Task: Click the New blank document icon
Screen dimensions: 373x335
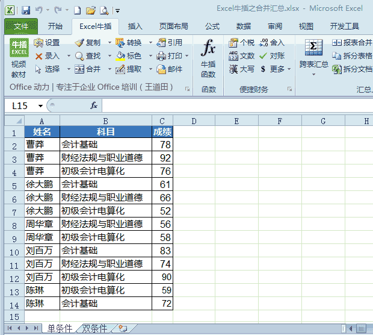Action: 78,10
